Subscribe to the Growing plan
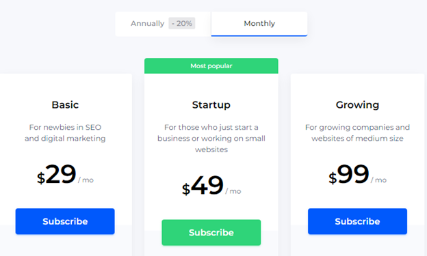The height and width of the screenshot is (256, 427). (x=357, y=221)
